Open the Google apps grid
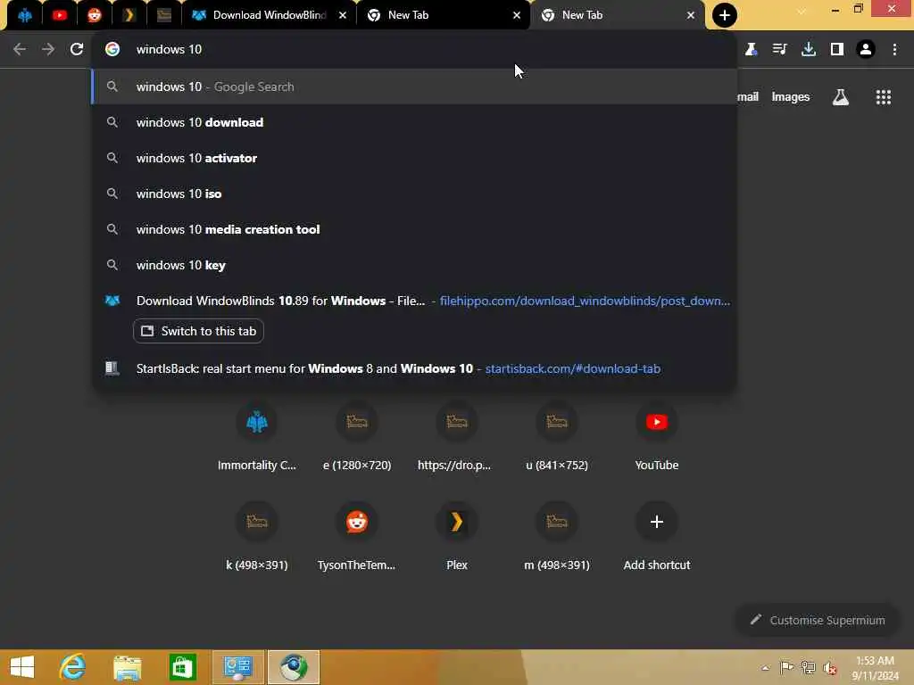Image resolution: width=914 pixels, height=685 pixels. (883, 96)
